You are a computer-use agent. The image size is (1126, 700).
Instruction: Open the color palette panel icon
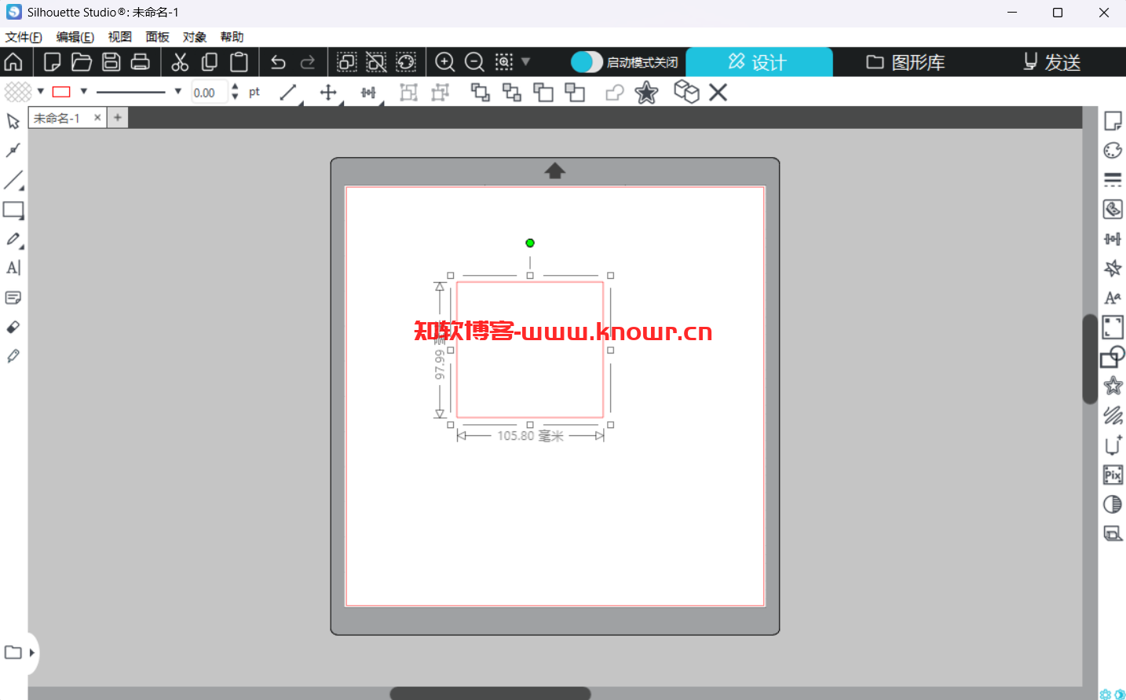click(x=1113, y=150)
